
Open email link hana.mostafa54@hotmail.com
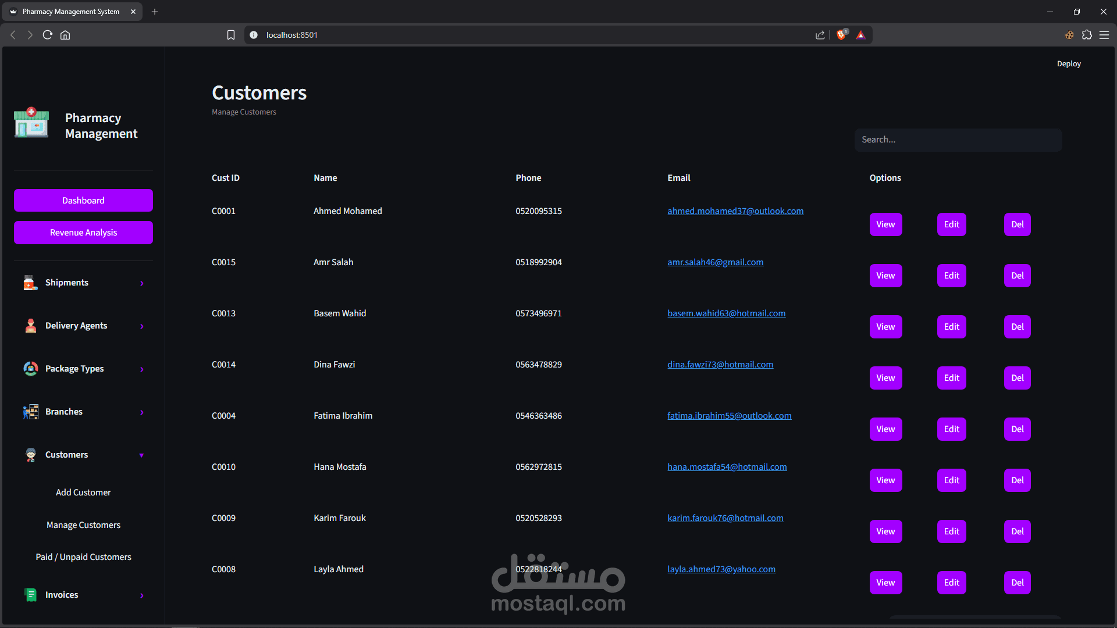pyautogui.click(x=727, y=467)
